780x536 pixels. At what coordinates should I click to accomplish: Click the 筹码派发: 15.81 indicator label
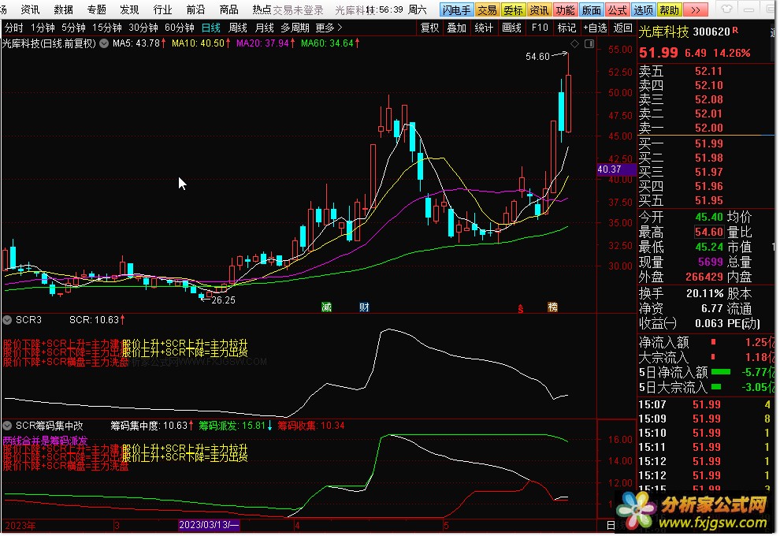pyautogui.click(x=236, y=426)
